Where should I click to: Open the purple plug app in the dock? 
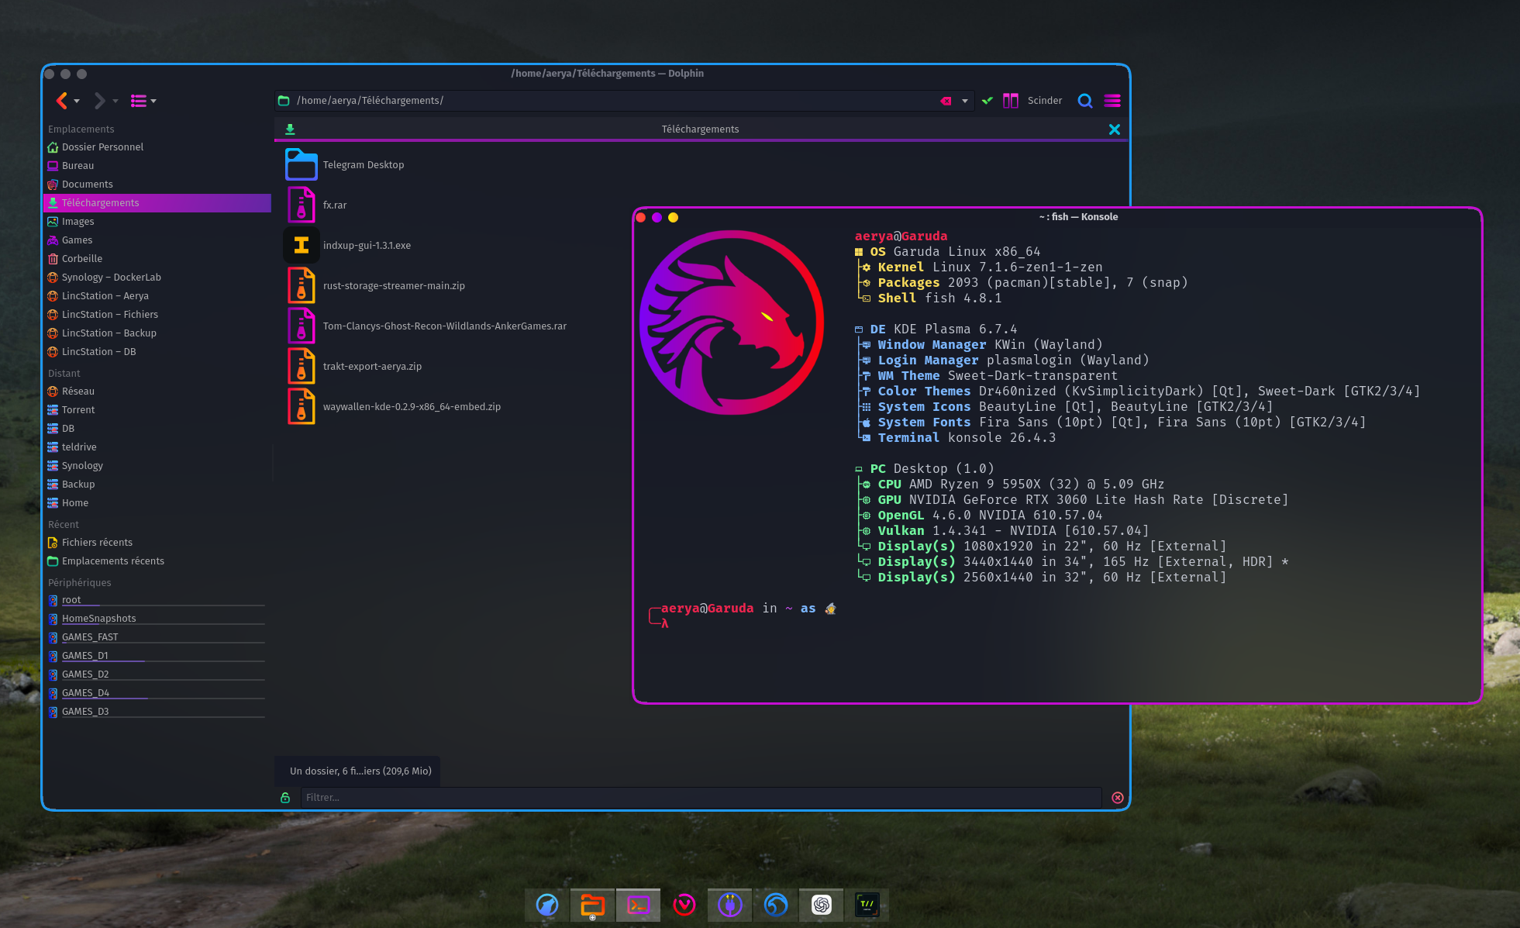pos(729,905)
